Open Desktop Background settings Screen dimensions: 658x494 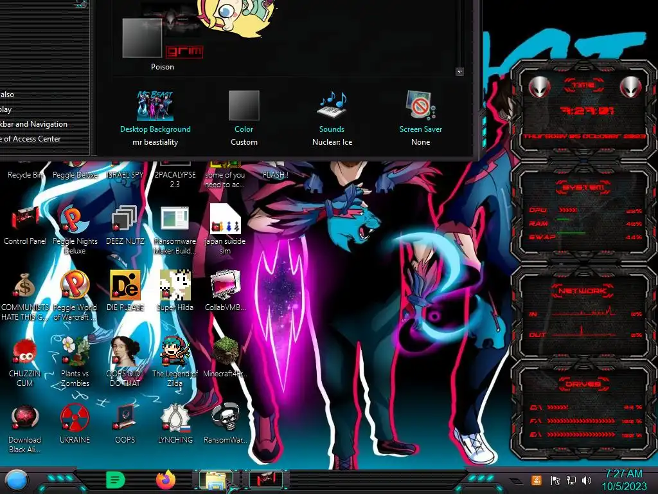156,118
